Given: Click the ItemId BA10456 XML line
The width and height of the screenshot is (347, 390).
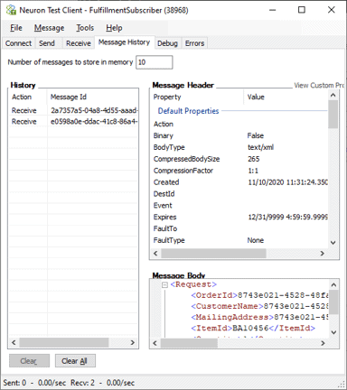Looking at the screenshot, I should [x=253, y=328].
